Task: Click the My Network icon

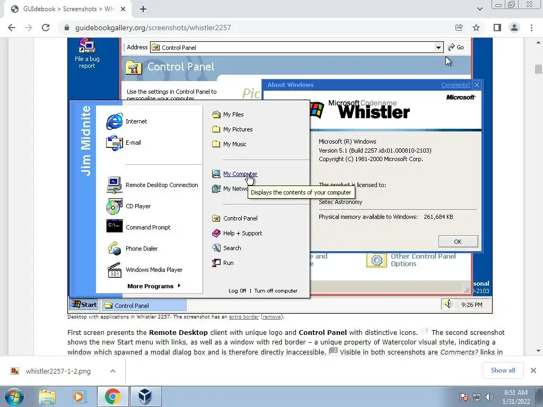Action: pos(216,189)
